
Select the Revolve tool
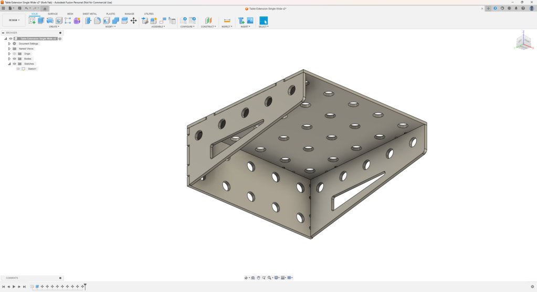(x=50, y=20)
